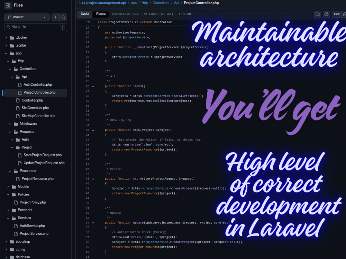Image resolution: width=346 pixels, height=259 pixels.
Task: Collapse the Api folder chevron
Action: tap(12, 77)
